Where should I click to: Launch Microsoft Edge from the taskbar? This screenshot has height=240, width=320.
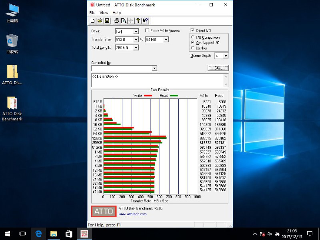coord(38,234)
